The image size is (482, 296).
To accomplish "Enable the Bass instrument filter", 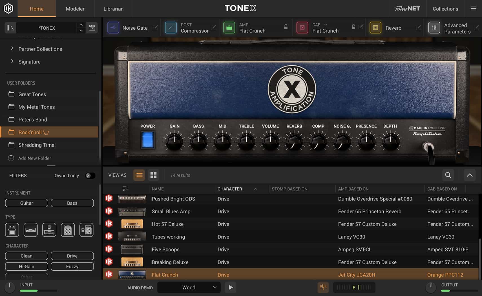I will (x=72, y=203).
